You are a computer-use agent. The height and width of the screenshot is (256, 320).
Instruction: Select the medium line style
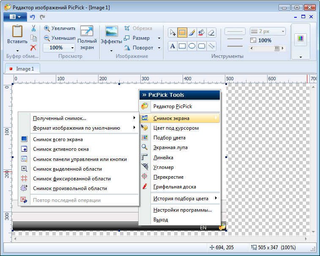[235, 39]
